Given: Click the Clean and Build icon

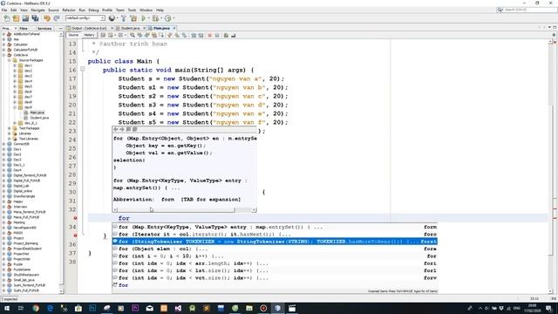Looking at the screenshot, I should (x=133, y=18).
